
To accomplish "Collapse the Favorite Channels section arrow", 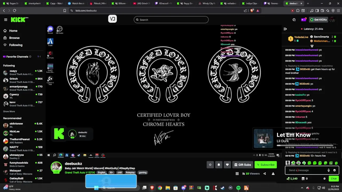I will point(40,57).
